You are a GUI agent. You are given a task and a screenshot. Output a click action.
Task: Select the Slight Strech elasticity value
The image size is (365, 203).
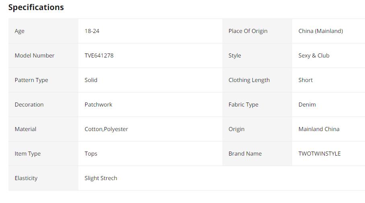coord(100,178)
